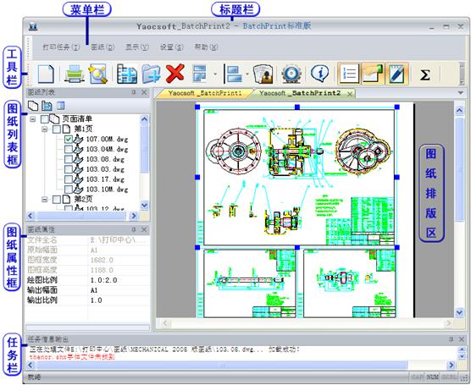
Task: Click the page layout blocks icon
Action: (x=200, y=74)
